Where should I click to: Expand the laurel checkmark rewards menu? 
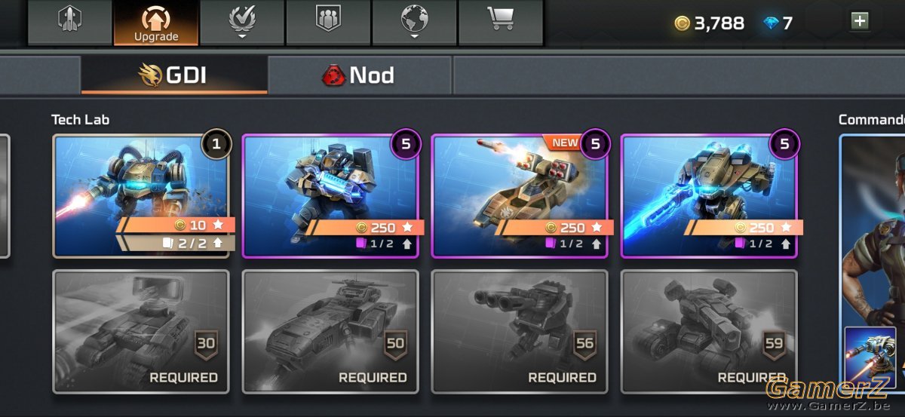242,21
